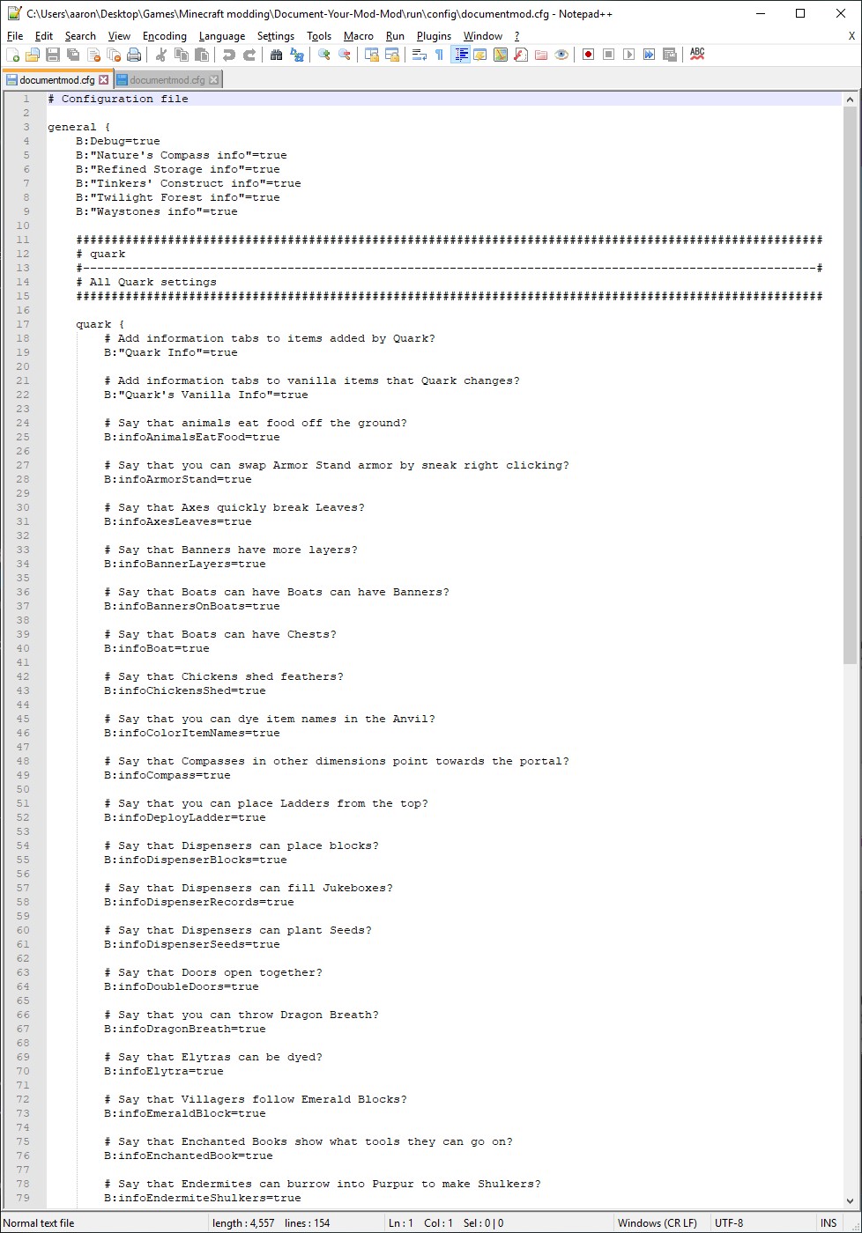This screenshot has width=862, height=1233.
Task: Open Find with the binoculars icon
Action: pyautogui.click(x=277, y=55)
